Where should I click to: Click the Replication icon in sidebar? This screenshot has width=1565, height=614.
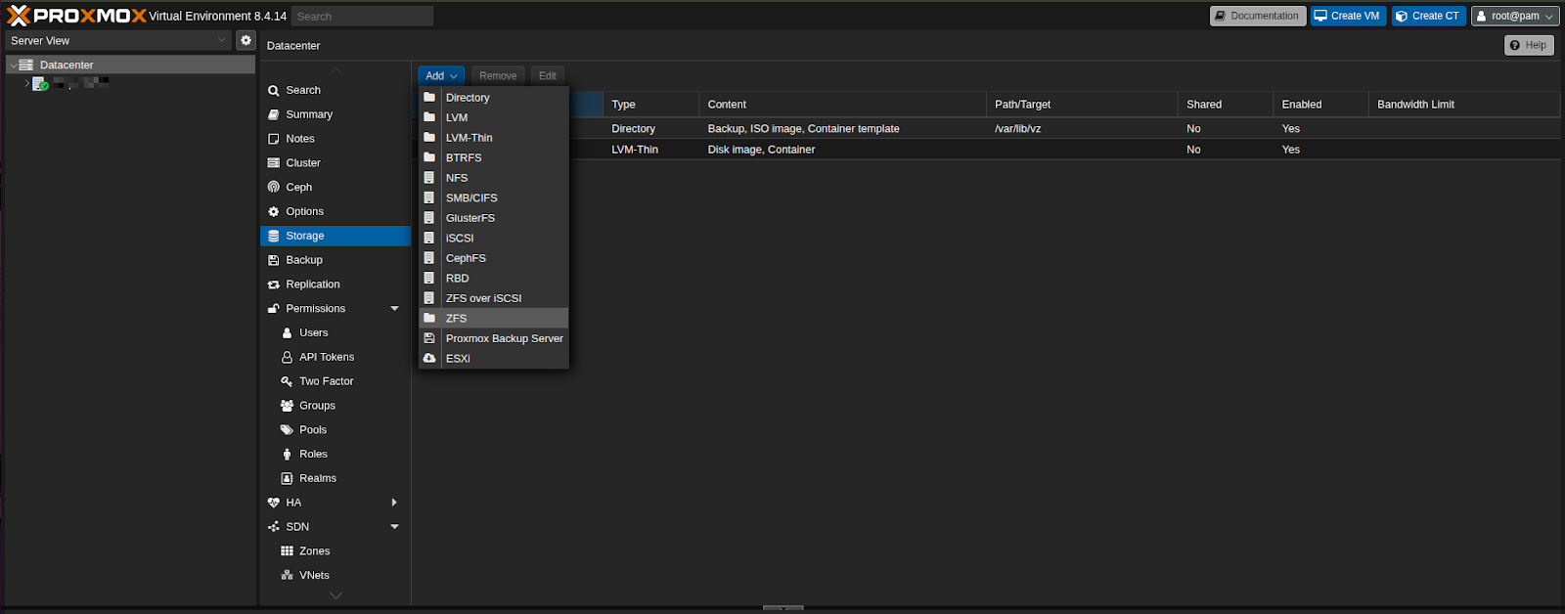[274, 285]
